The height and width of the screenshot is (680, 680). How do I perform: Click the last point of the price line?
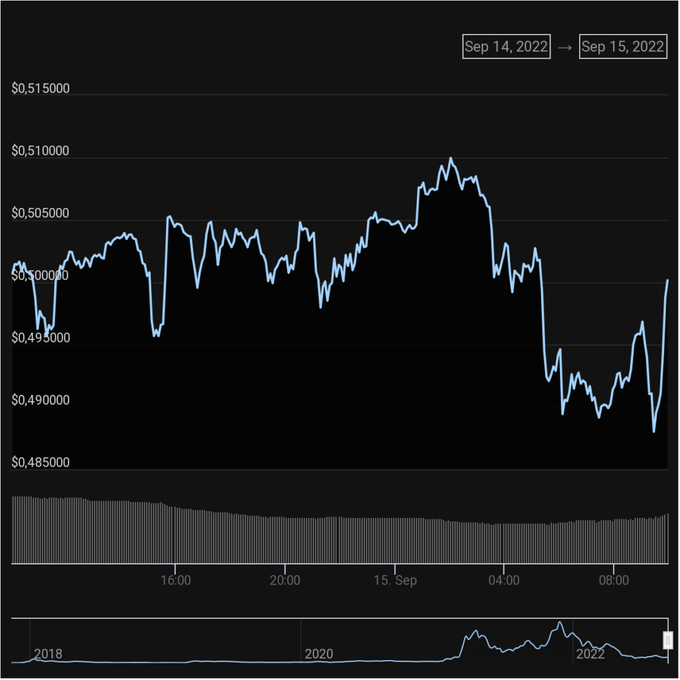coord(667,280)
